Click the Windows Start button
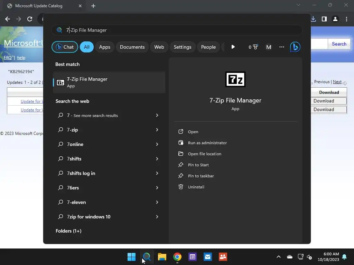 click(131, 257)
